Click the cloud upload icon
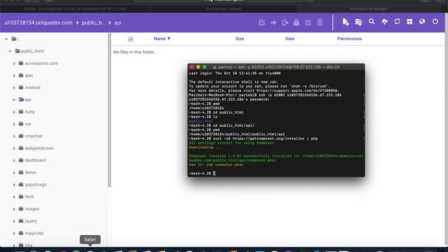The image size is (448, 252). pos(384,22)
